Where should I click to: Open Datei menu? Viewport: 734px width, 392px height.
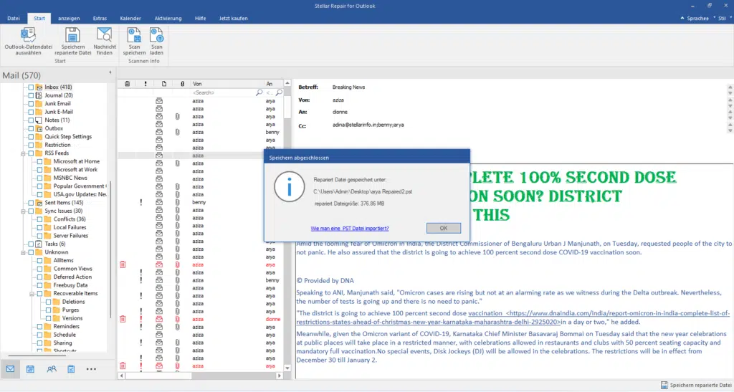click(x=14, y=18)
